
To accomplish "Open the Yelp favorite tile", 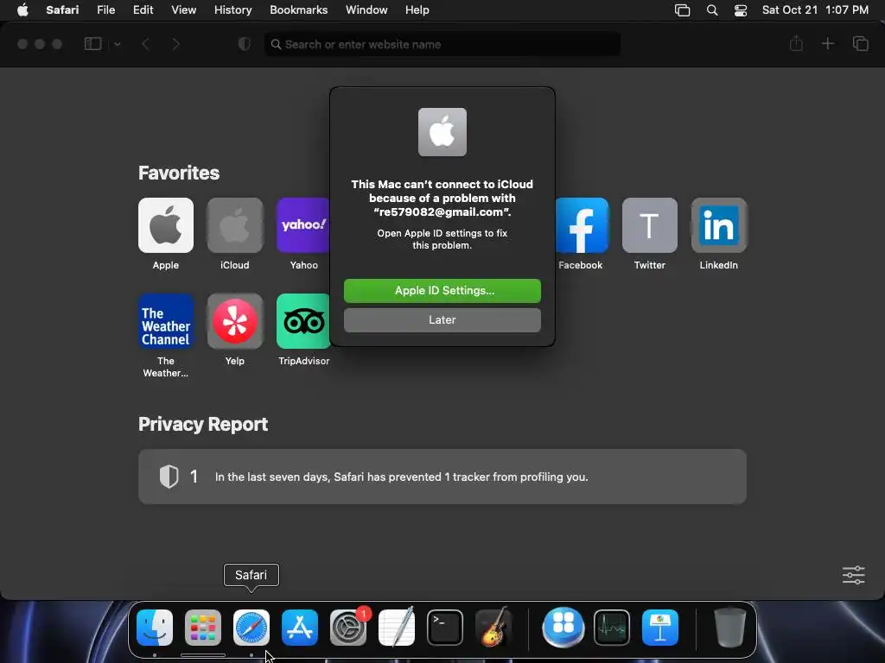I will [x=235, y=321].
